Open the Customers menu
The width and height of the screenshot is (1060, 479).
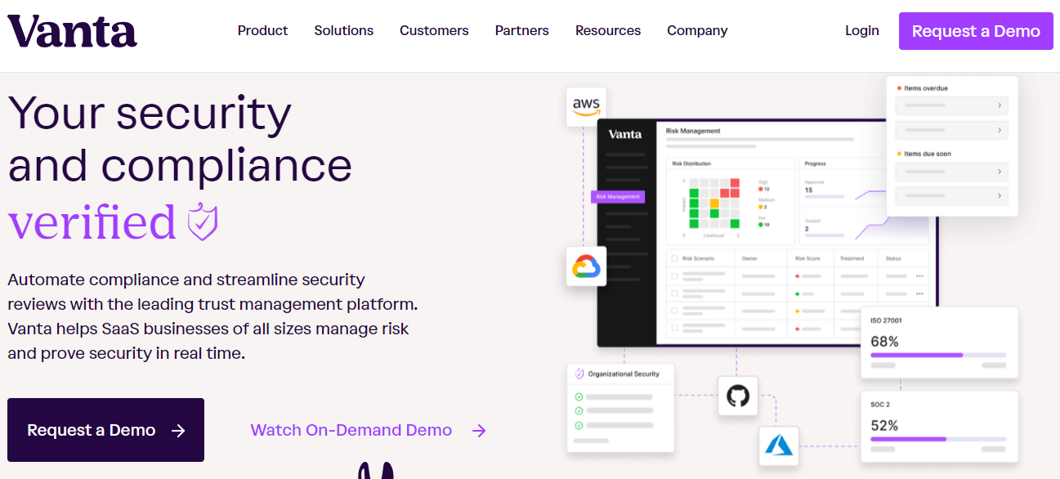pos(434,30)
